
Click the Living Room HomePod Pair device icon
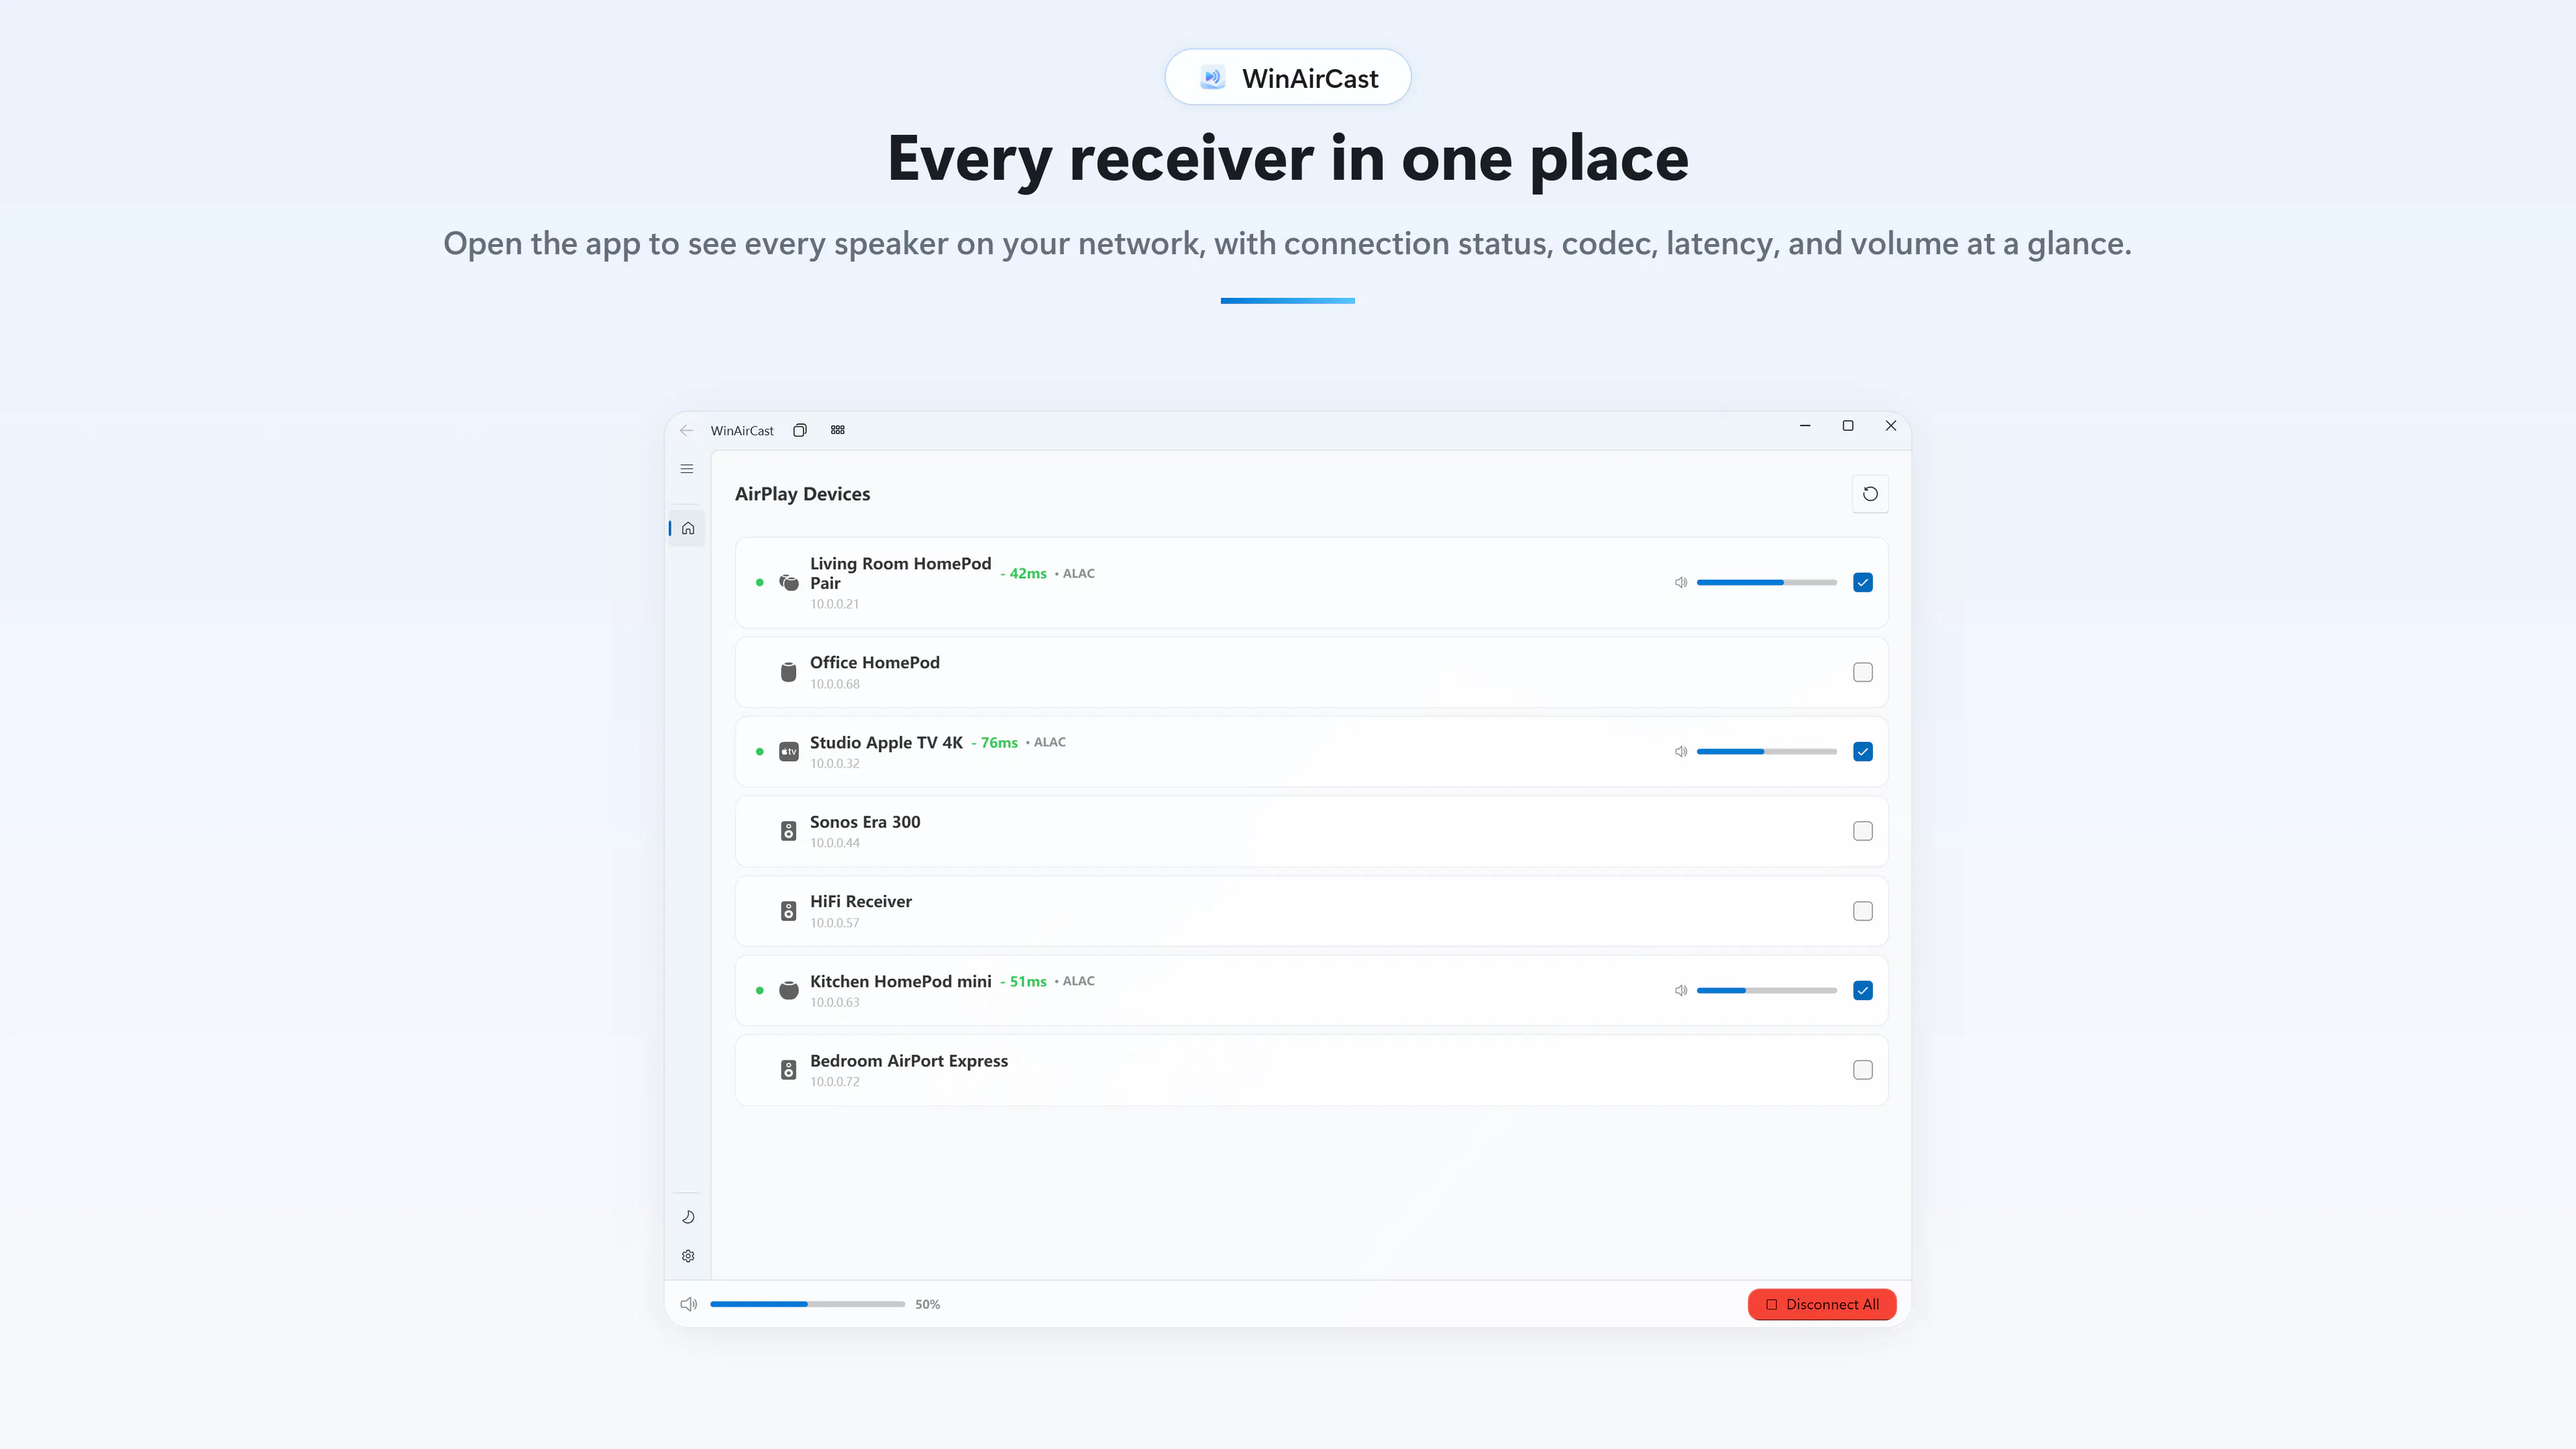789,582
